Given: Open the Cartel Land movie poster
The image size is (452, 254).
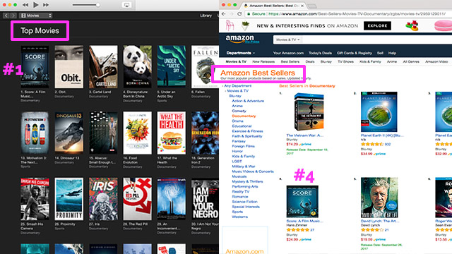Looking at the screenshot, I should tap(103, 66).
